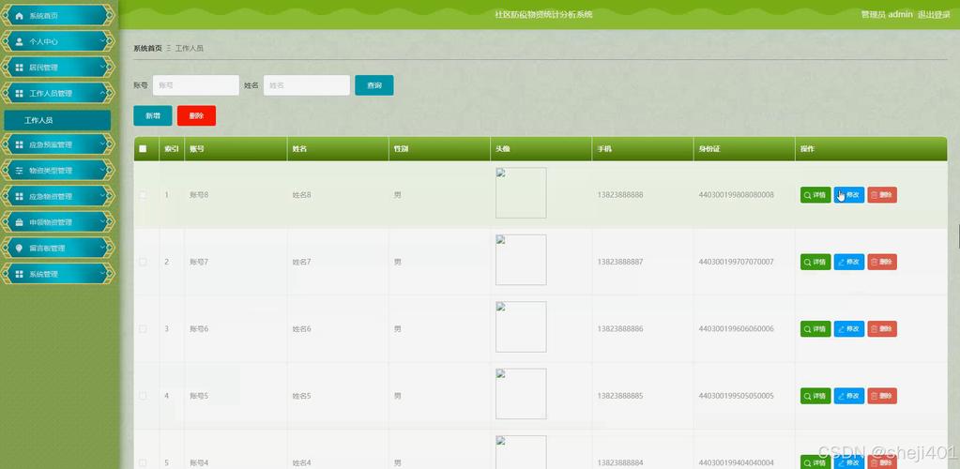This screenshot has height=469, width=960.
Task: Check the checkbox for row 账号6
Action: 143,329
